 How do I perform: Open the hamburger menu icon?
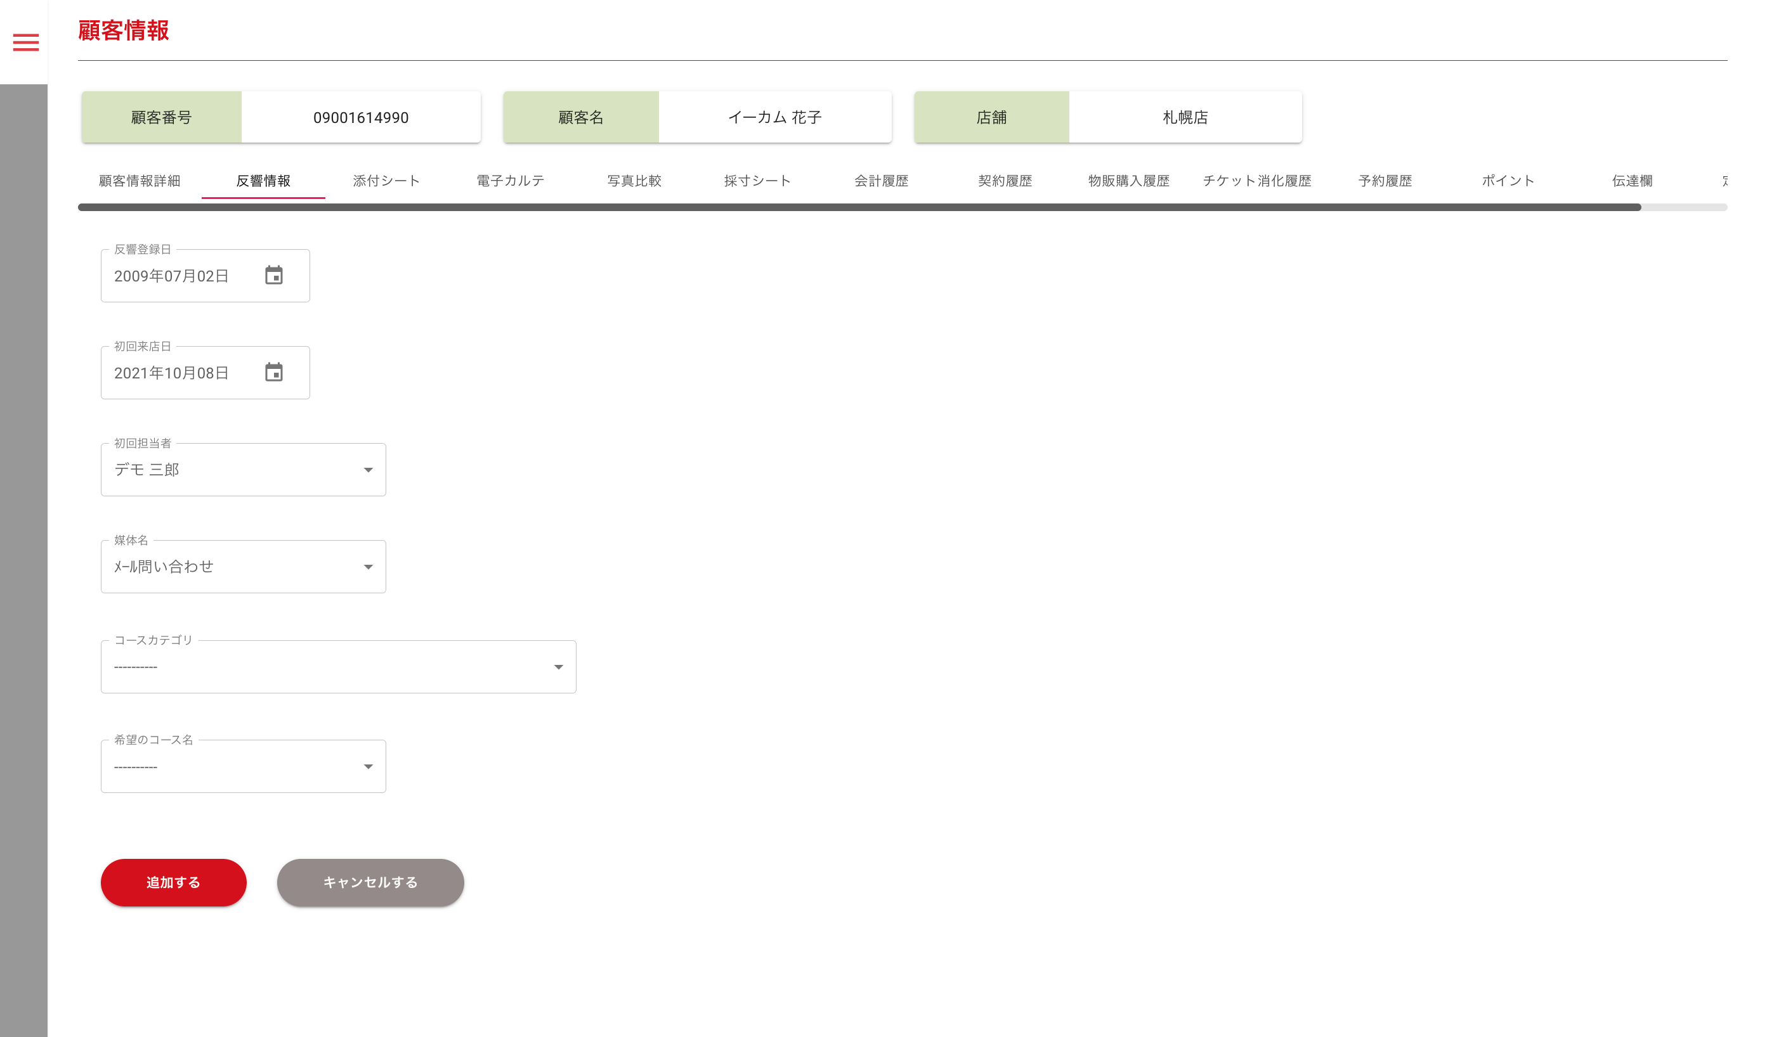tap(26, 42)
